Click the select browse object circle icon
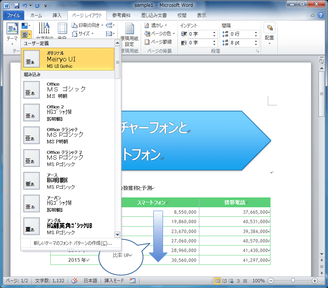 coord(322,267)
